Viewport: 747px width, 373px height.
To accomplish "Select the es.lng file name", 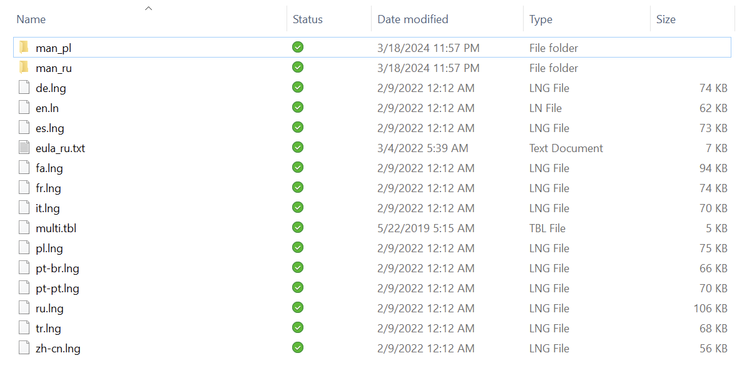I will pyautogui.click(x=50, y=128).
